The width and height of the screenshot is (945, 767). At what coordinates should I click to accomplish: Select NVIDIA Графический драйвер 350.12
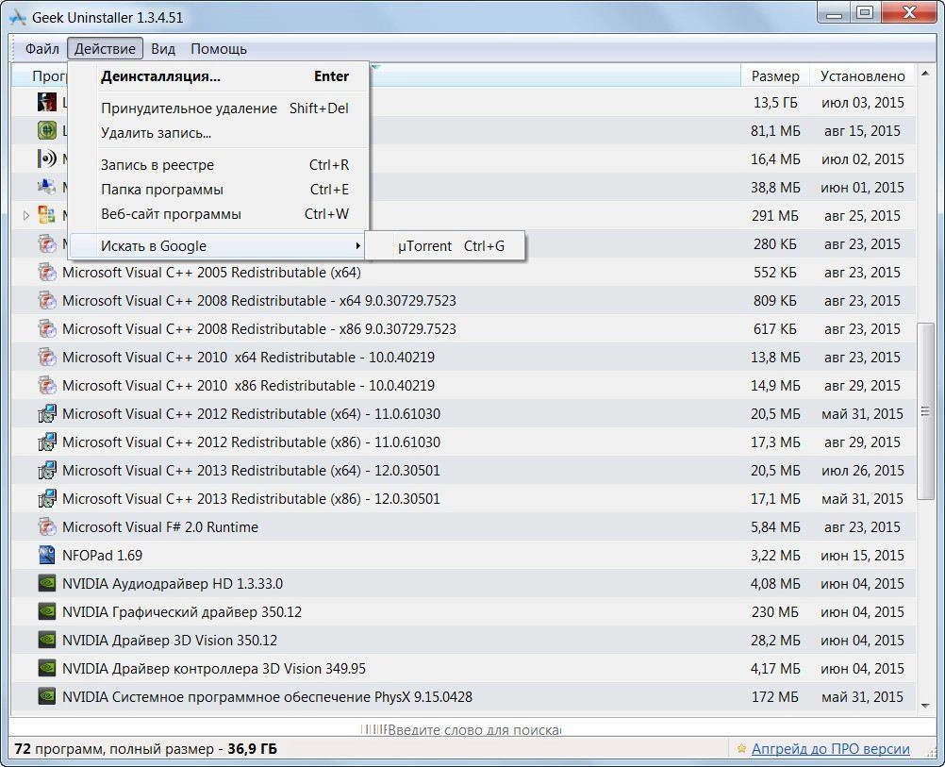(463, 612)
